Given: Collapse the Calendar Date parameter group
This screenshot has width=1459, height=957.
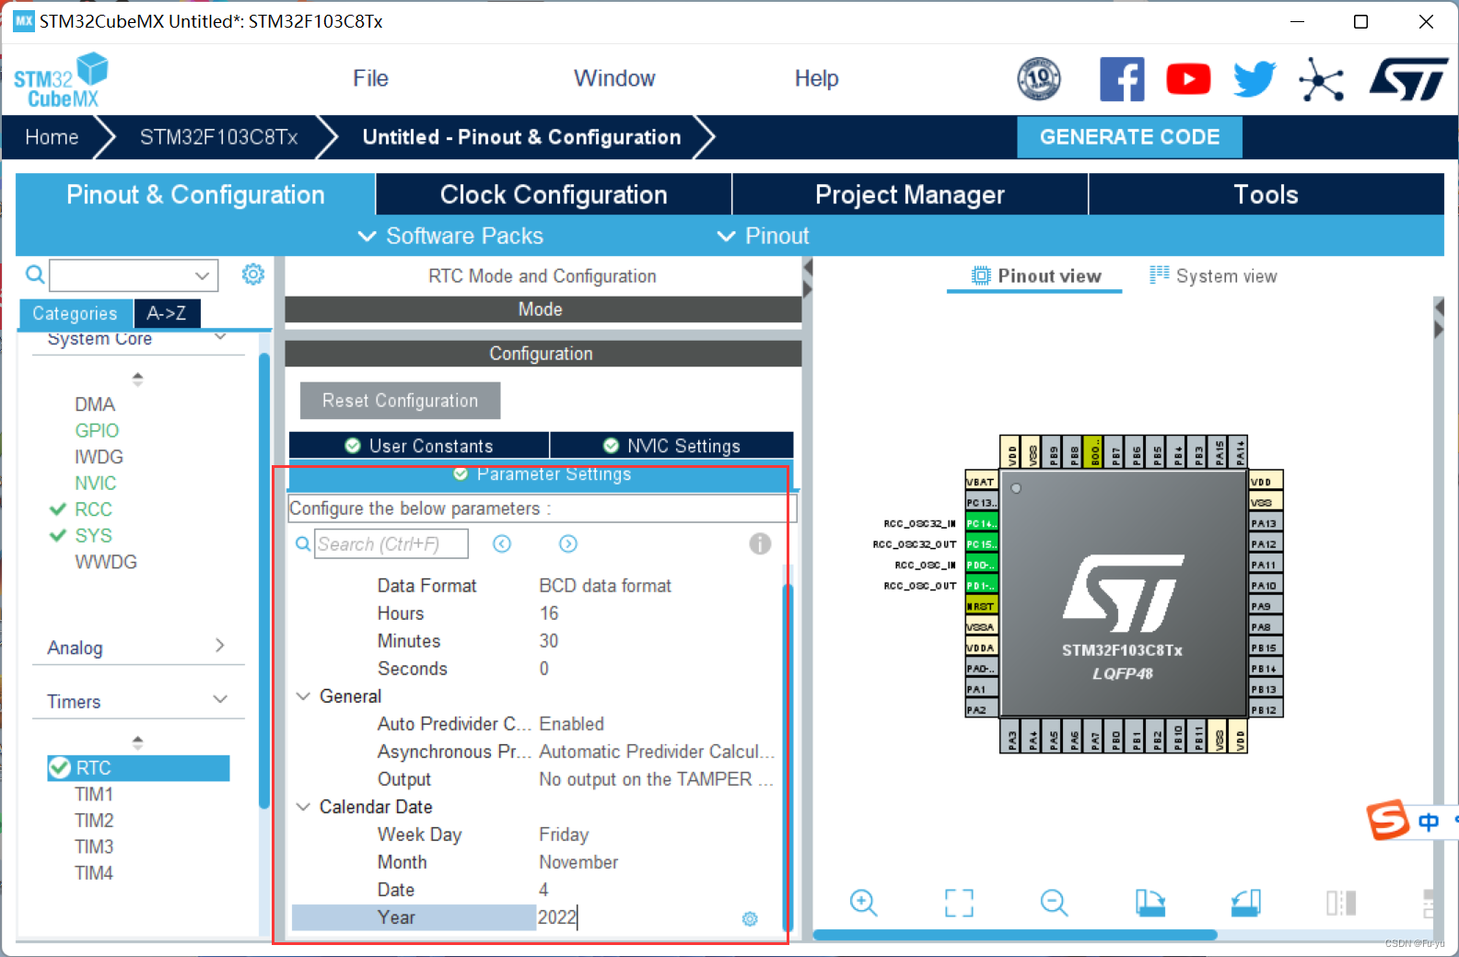Looking at the screenshot, I should coord(303,806).
